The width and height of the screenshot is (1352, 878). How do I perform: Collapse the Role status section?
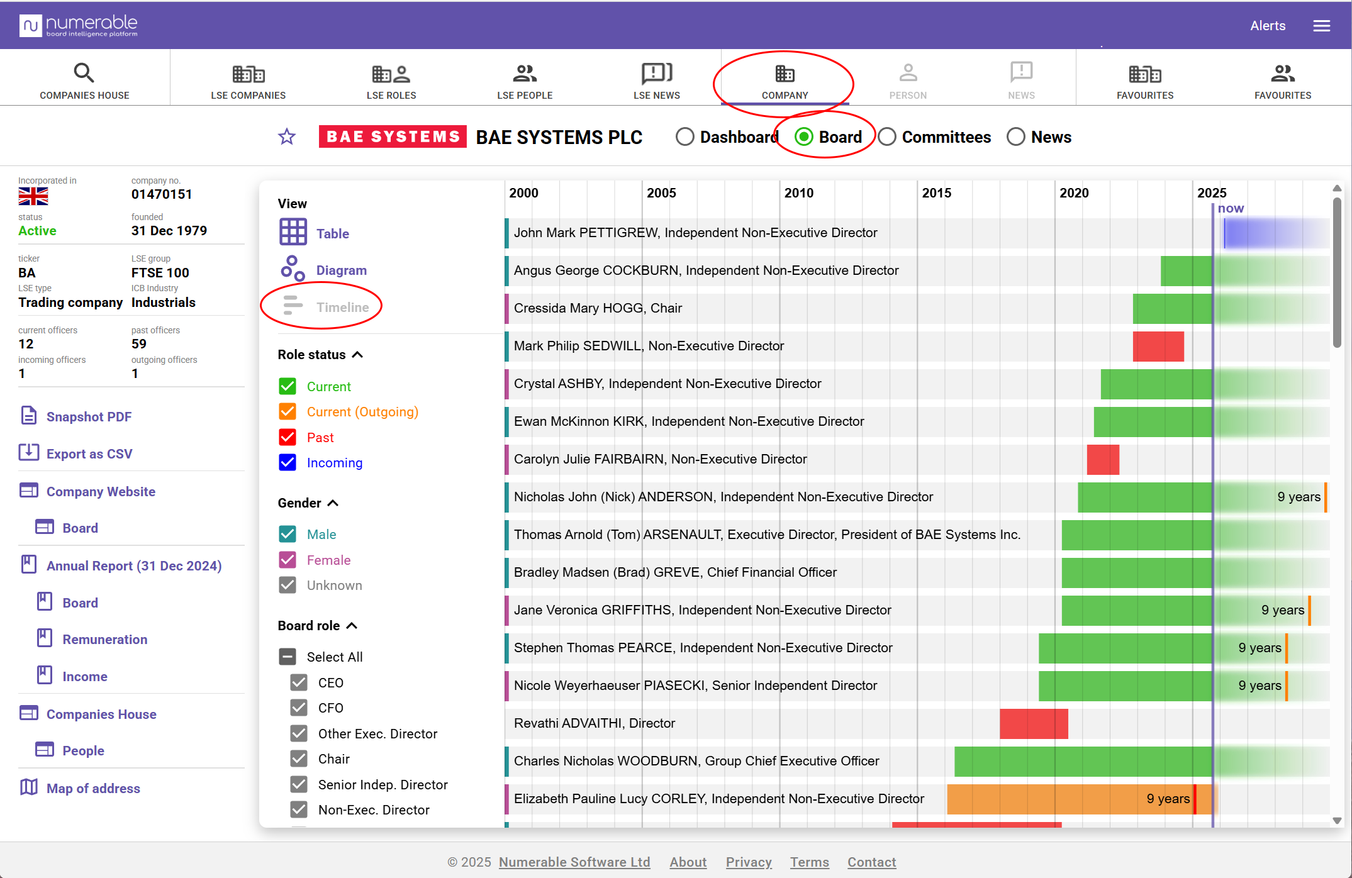(357, 355)
